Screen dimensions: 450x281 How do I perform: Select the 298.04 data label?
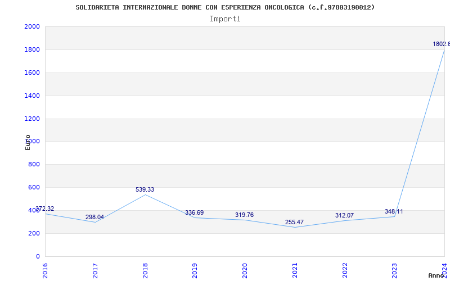[94, 217]
